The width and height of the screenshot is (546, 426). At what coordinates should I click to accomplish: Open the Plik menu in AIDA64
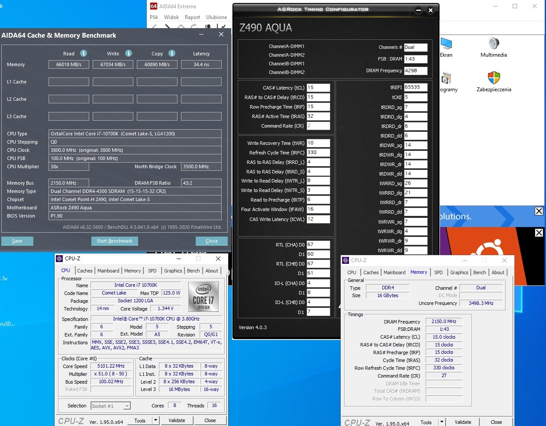tap(154, 17)
